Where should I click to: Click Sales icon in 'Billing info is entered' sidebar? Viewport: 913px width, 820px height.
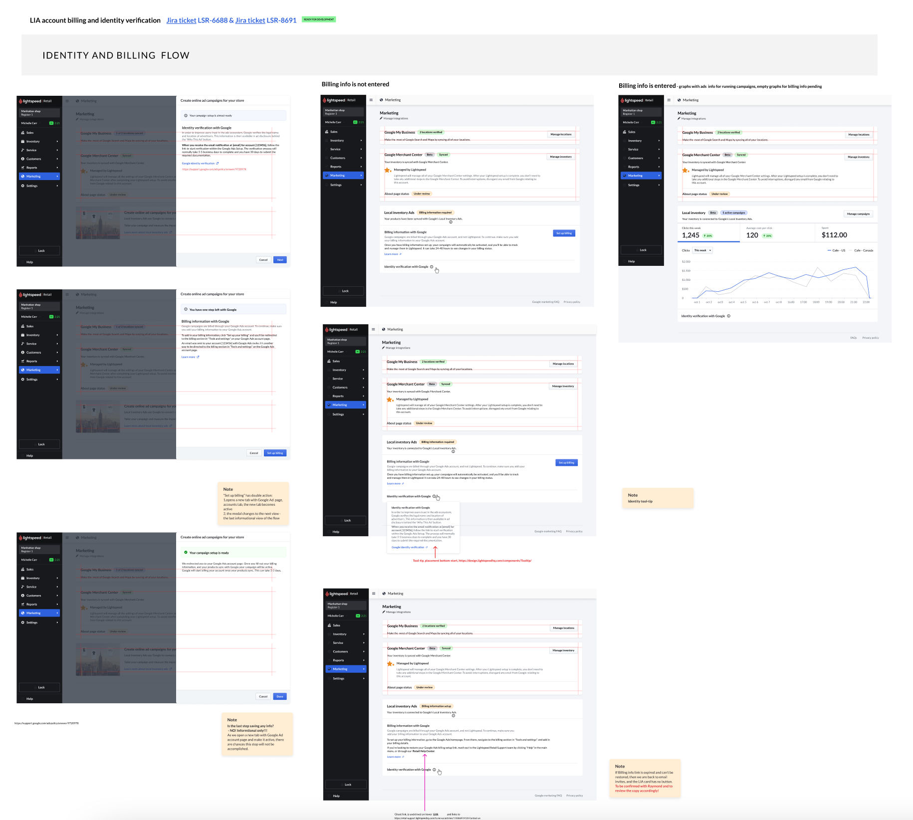click(625, 132)
